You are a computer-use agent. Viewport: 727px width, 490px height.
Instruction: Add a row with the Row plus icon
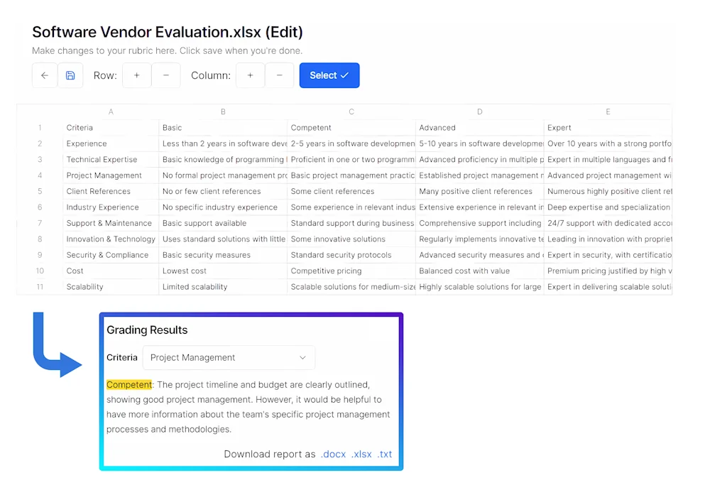[x=136, y=75]
